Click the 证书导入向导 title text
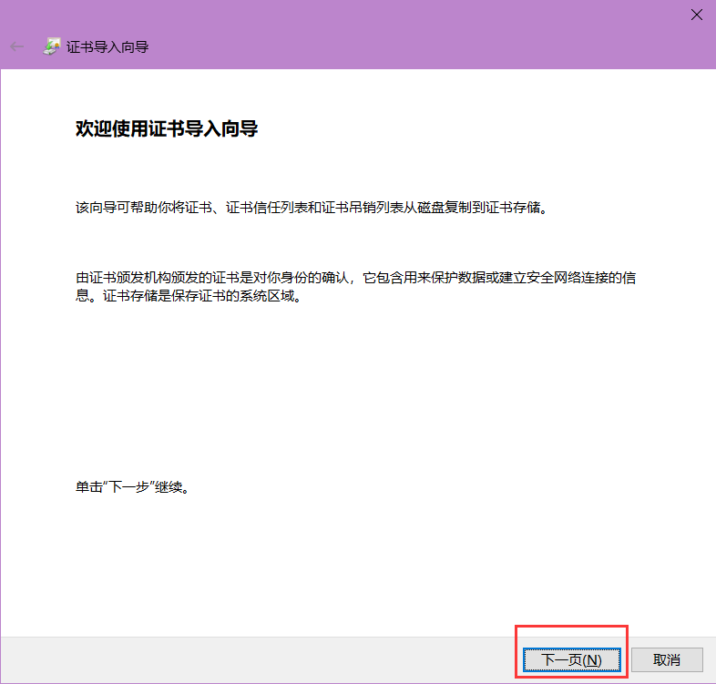The height and width of the screenshot is (684, 716). (107, 47)
